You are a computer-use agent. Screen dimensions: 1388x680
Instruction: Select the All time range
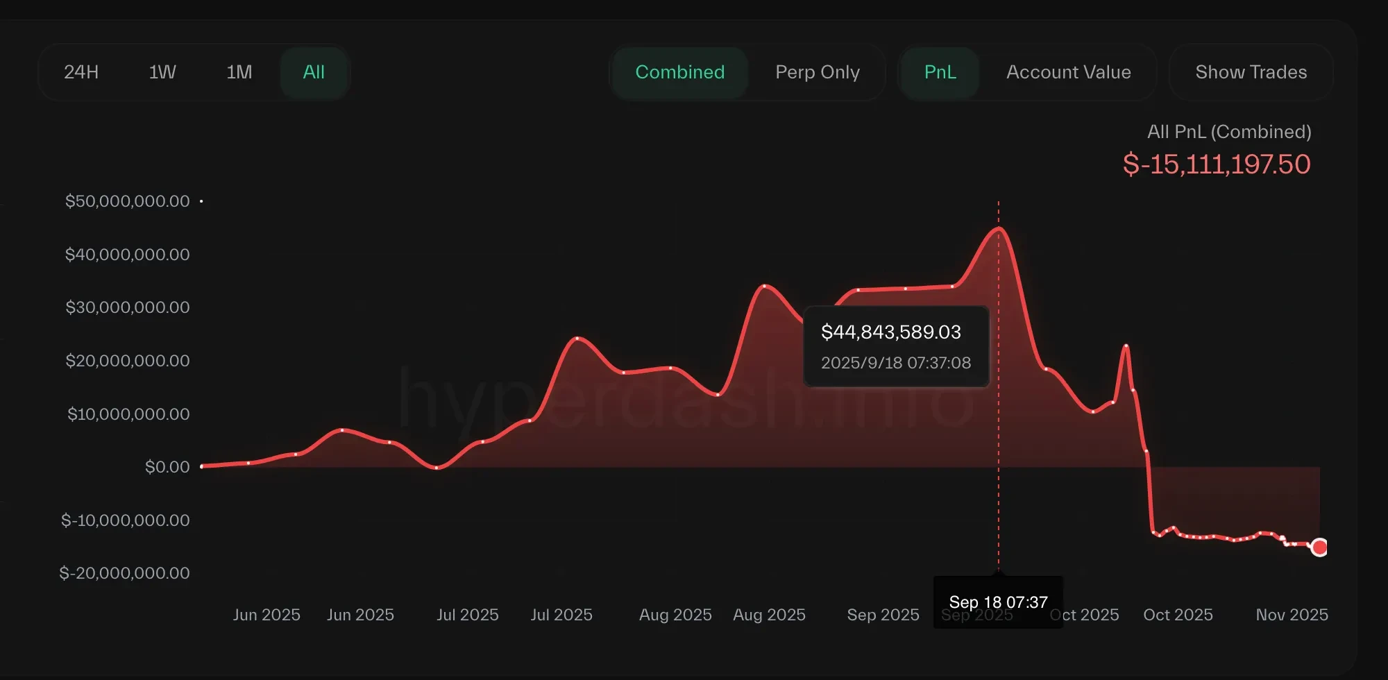(314, 72)
